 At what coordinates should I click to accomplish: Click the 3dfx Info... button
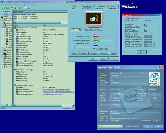pyautogui.click(x=83, y=53)
